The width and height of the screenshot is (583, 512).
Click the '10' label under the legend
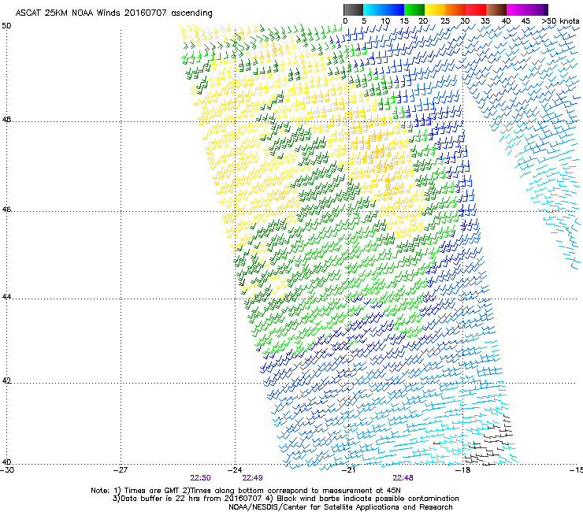[x=385, y=21]
